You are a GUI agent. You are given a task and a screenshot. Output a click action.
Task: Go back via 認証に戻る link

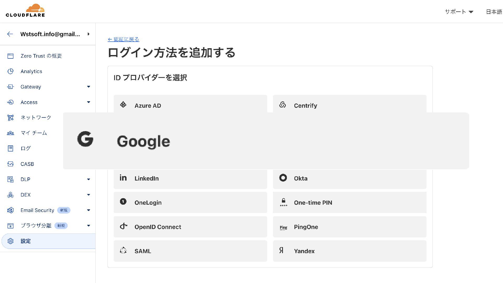click(123, 39)
